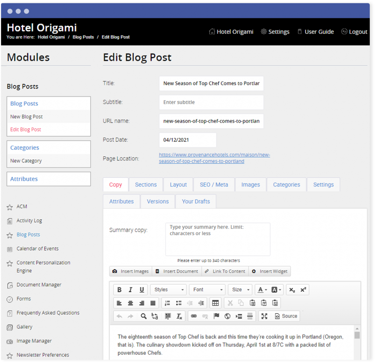Remove formatting from text

(x=179, y=316)
